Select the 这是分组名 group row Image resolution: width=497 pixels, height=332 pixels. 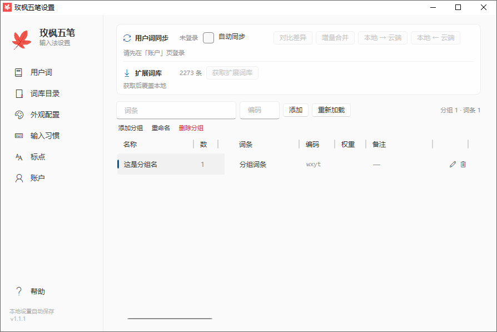coord(171,164)
